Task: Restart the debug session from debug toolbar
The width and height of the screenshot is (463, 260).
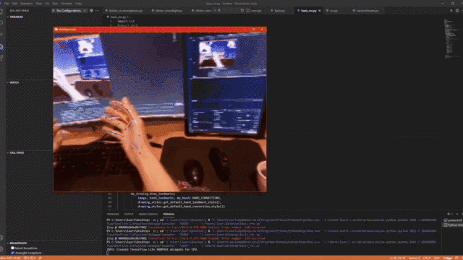Action: (242, 10)
